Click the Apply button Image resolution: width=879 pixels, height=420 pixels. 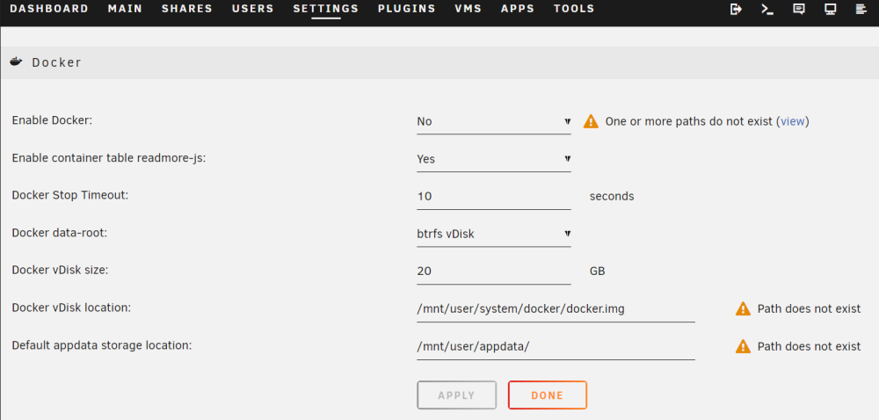tap(456, 395)
